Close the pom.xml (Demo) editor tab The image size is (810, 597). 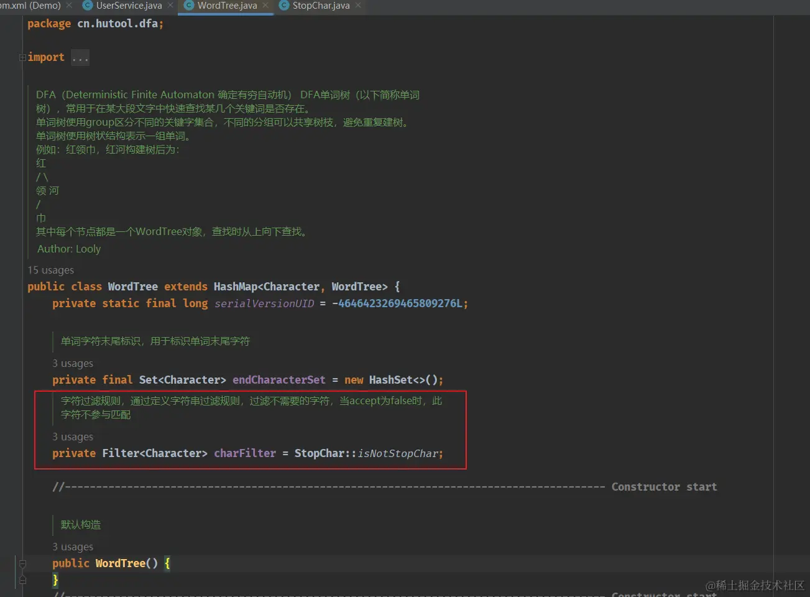click(x=68, y=6)
